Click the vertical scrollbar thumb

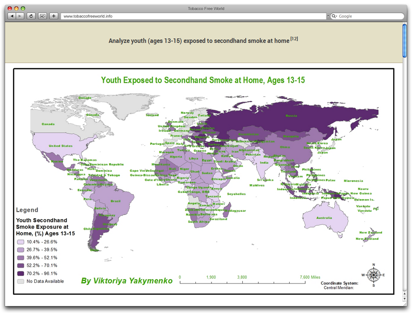[405, 41]
